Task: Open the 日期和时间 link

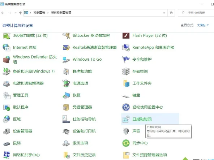Action: pyautogui.click(x=142, y=119)
